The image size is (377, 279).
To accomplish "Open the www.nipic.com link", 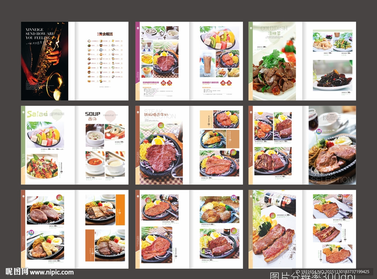I will pyautogui.click(x=52, y=272).
